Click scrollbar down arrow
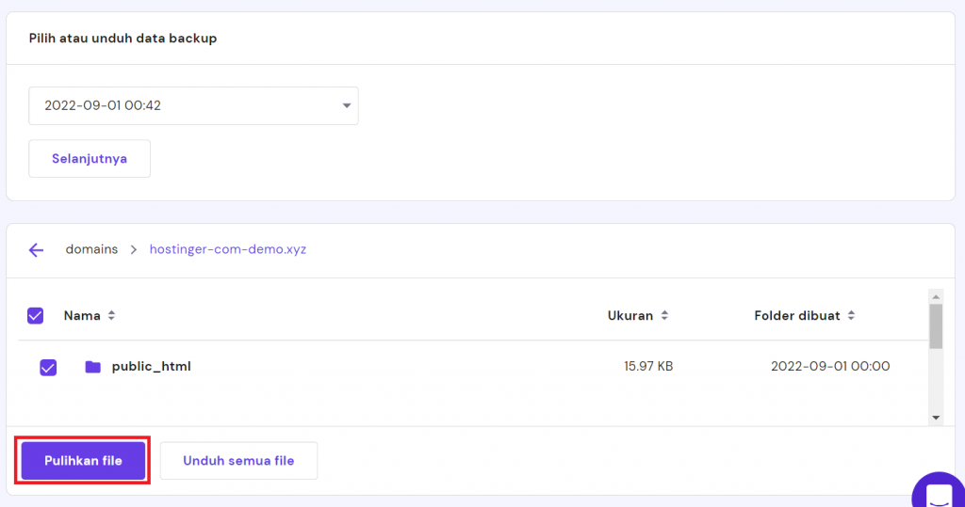The height and width of the screenshot is (507, 965). click(x=936, y=417)
